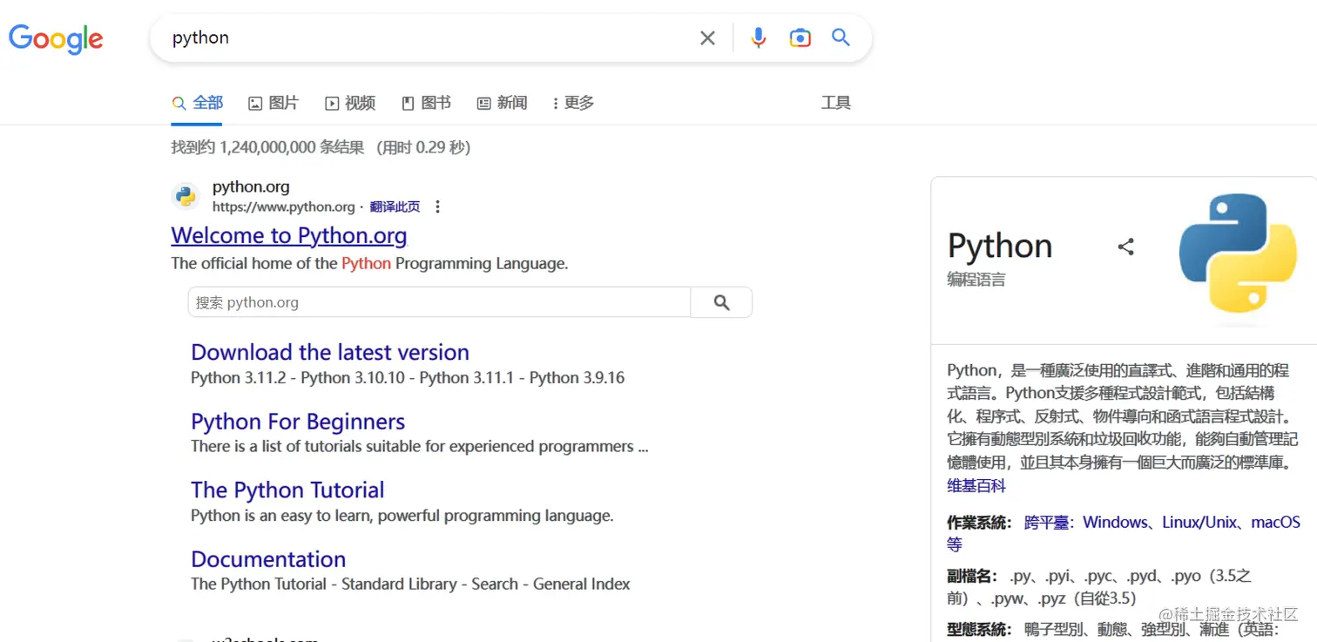The width and height of the screenshot is (1317, 642).
Task: Switch to the 视频 tab
Action: [350, 103]
